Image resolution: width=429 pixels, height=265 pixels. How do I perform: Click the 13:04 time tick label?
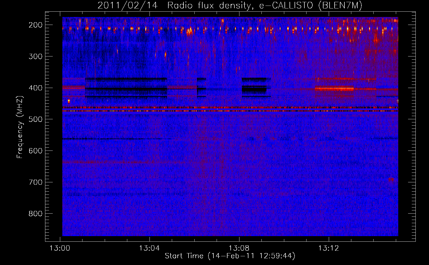tap(150, 248)
